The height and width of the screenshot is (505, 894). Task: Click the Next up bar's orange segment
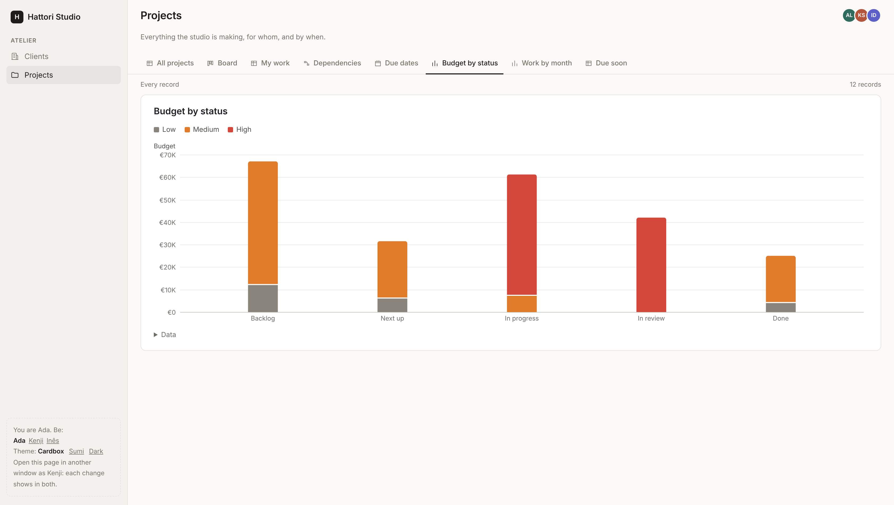(x=392, y=269)
